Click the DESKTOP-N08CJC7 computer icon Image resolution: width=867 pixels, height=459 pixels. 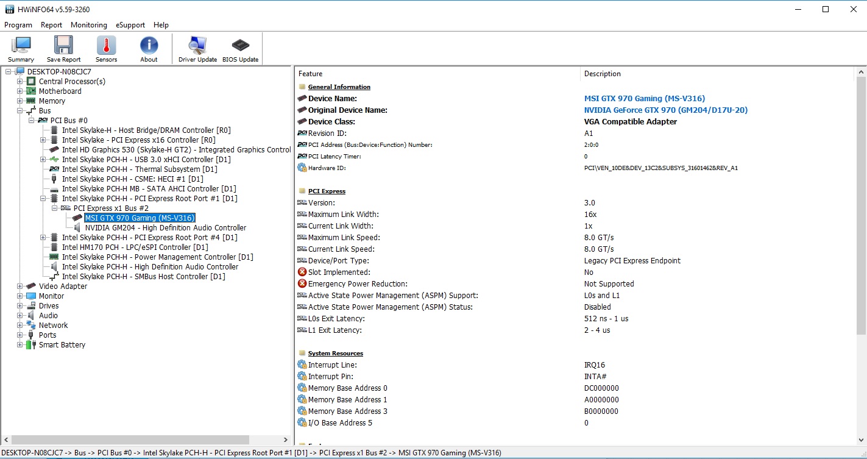(x=20, y=72)
